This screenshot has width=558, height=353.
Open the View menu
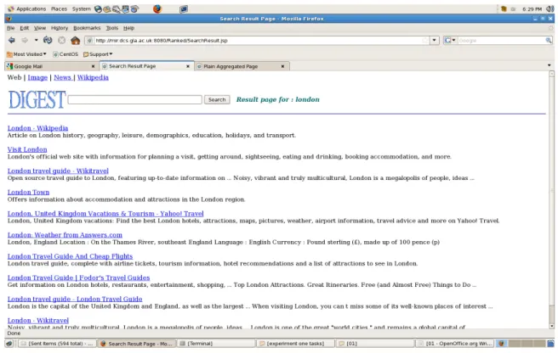coord(40,28)
